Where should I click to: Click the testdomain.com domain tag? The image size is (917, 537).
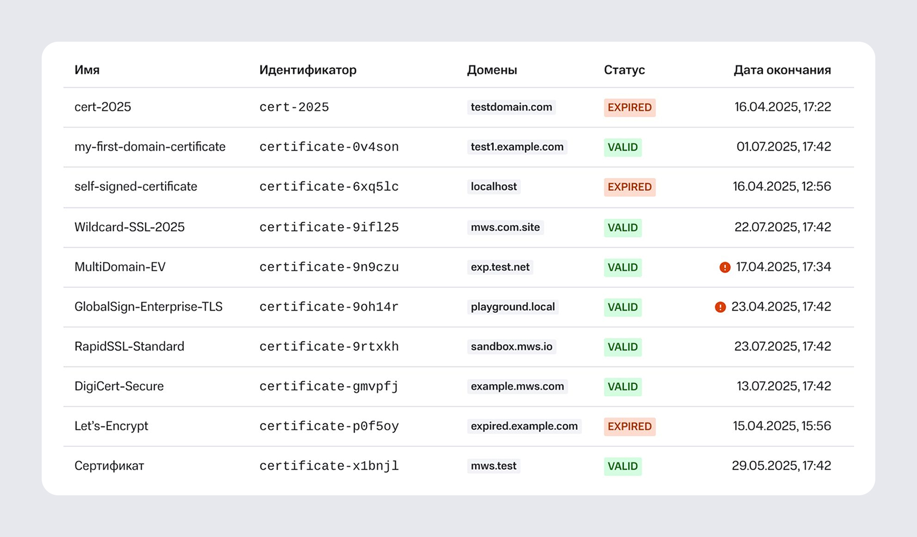point(511,107)
